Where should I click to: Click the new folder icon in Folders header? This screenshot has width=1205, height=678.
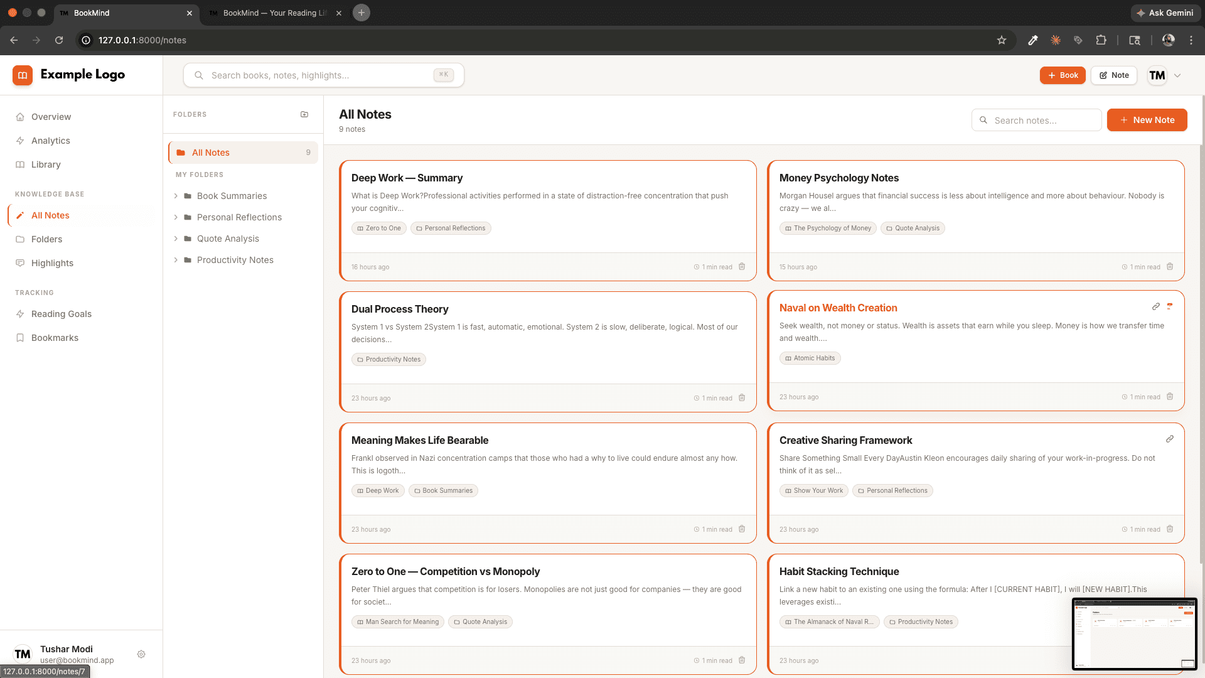[304, 114]
